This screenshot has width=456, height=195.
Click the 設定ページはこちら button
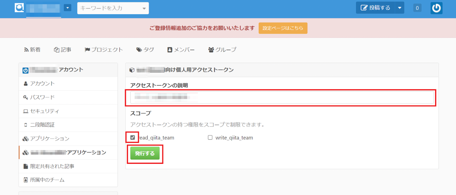click(283, 28)
